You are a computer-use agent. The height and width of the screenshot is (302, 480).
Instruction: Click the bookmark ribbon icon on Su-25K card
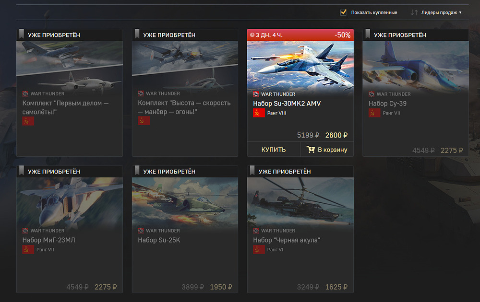[137, 170]
